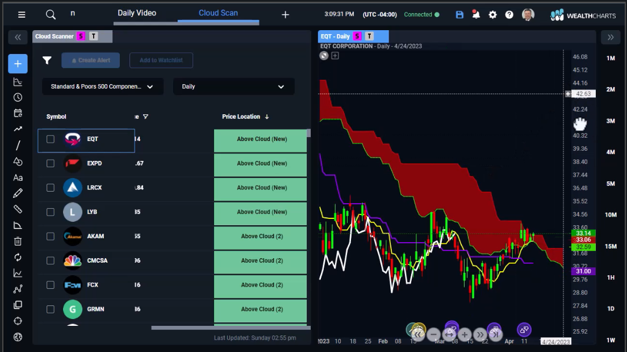Tick the CMCSA row checkbox
Screen dimensions: 627x352
(x=51, y=260)
